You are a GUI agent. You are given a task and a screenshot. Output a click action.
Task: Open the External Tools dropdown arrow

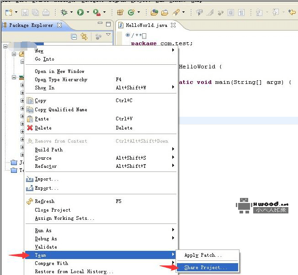[x=105, y=12]
